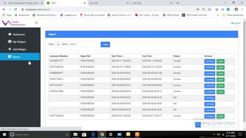Go to pagination page 5
The width and height of the screenshot is (246, 138).
pyautogui.click(x=219, y=125)
